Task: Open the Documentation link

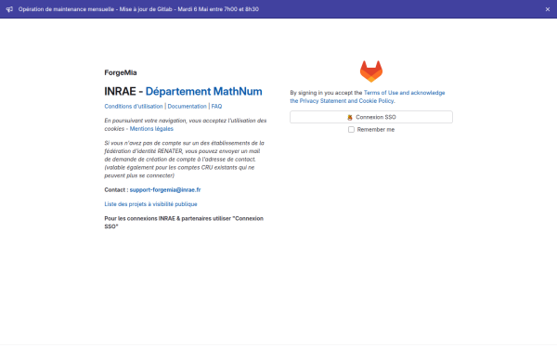Action: pyautogui.click(x=187, y=106)
